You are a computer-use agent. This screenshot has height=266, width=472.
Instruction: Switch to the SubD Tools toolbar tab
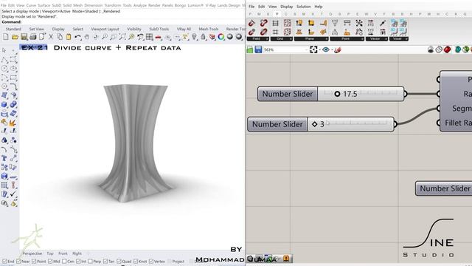coord(159,29)
